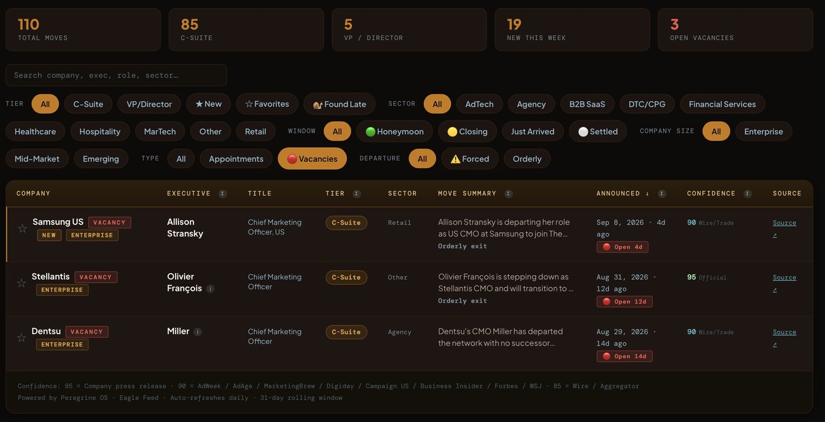This screenshot has width=825, height=422.
Task: Select the Just Arrived window filter
Action: [533, 132]
